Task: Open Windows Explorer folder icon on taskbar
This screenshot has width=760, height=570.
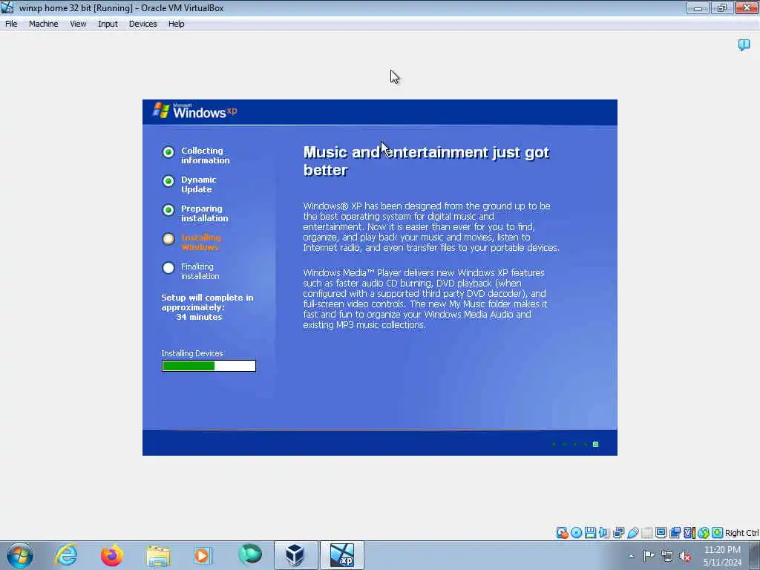Action: [x=158, y=555]
